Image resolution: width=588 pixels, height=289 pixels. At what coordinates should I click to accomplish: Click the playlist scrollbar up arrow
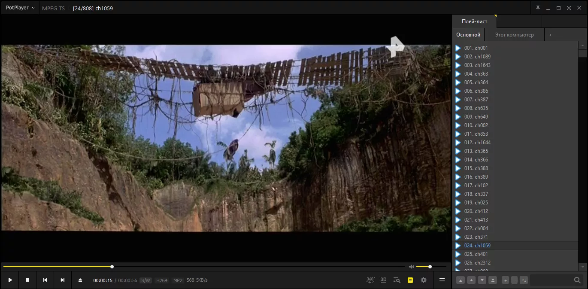[x=582, y=45]
